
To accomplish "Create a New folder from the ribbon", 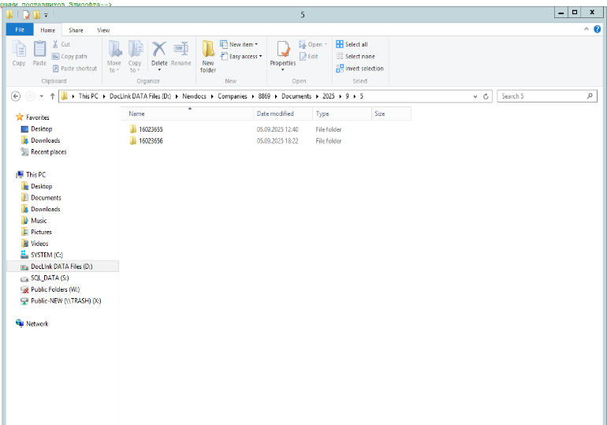I will [x=208, y=57].
